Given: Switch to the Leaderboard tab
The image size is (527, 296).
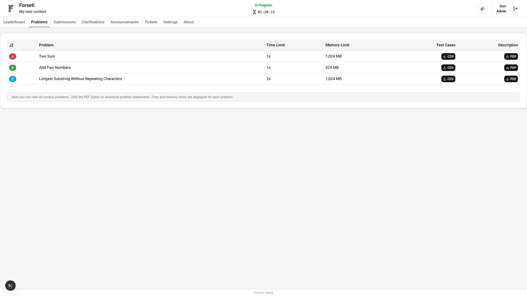Looking at the screenshot, I should (14, 22).
